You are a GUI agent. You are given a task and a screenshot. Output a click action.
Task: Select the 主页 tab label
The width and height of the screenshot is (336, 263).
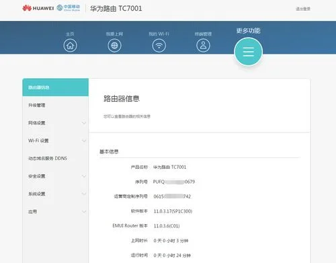[70, 34]
